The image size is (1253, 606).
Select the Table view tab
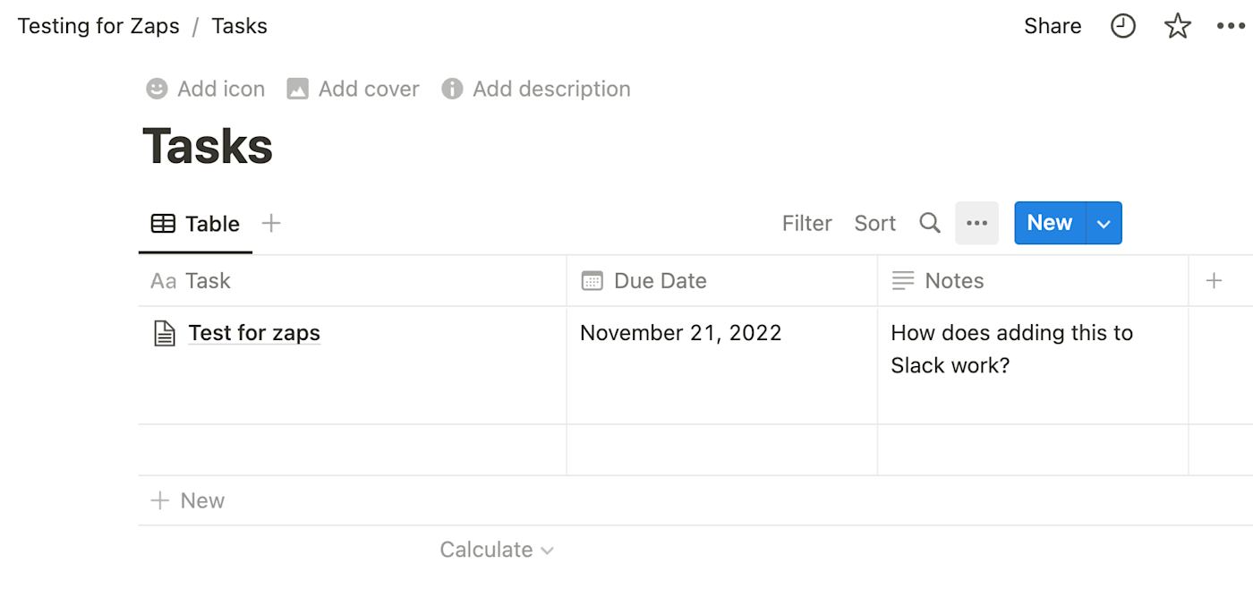click(195, 224)
